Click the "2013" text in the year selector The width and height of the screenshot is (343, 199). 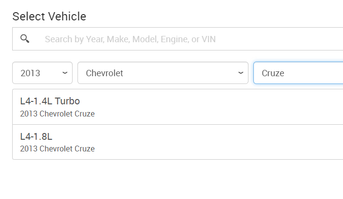pos(30,73)
